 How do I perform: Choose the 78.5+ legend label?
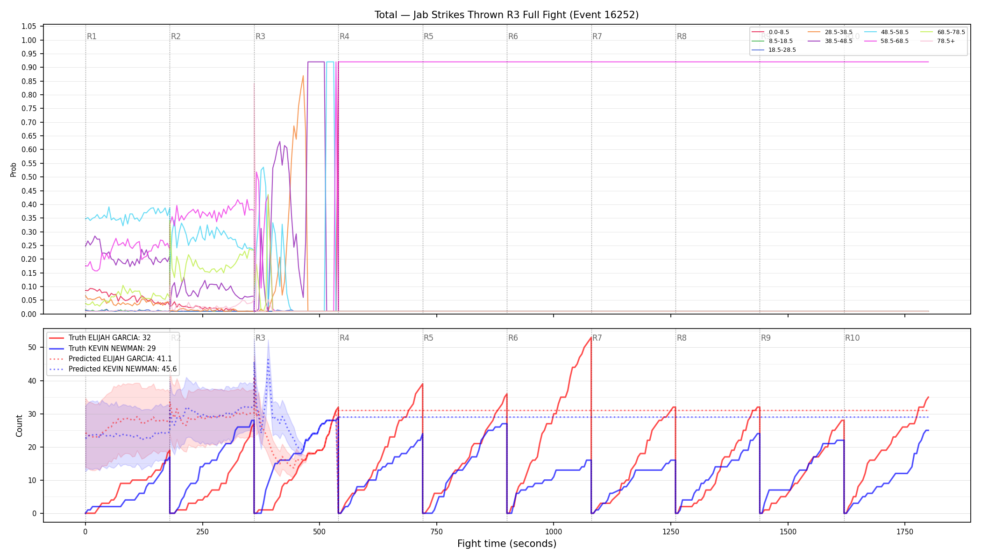[946, 41]
